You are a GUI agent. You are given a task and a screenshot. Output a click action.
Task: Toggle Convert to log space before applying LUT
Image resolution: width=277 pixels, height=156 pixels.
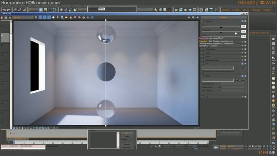pos(203,71)
